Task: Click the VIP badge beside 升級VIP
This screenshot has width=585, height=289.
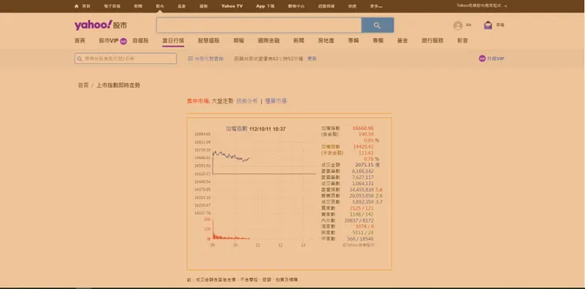Action: 482,59
